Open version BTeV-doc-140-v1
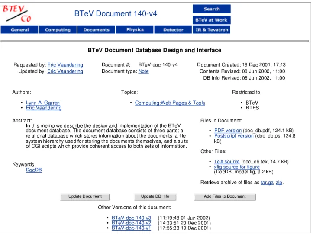Screen dimensions: 313x234 point(131,228)
